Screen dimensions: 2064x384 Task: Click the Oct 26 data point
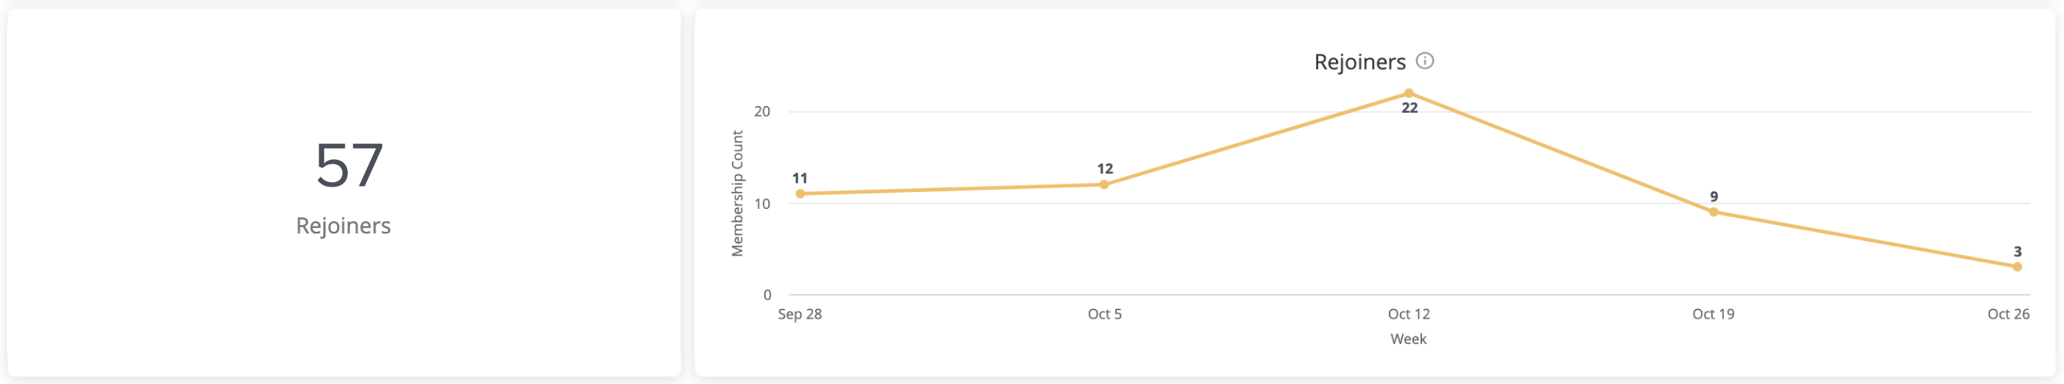click(x=2017, y=267)
